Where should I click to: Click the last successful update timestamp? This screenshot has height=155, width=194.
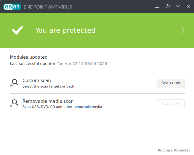(x=82, y=64)
